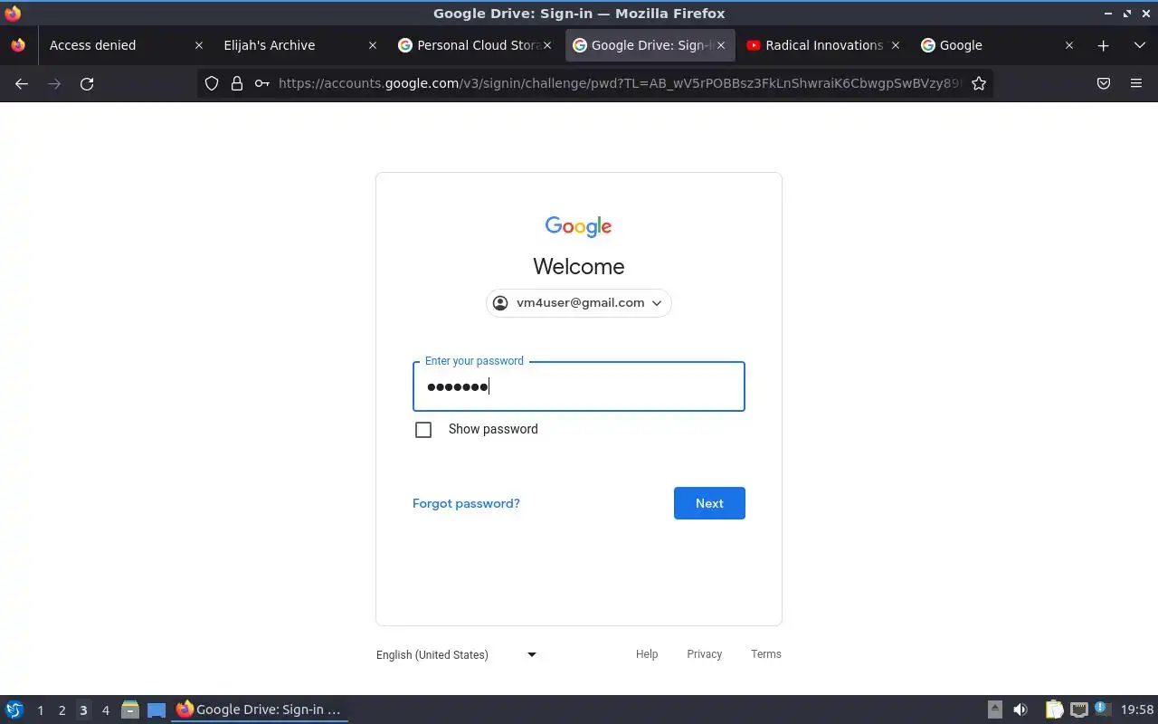The width and height of the screenshot is (1158, 724).
Task: Open the update notifier tray icon
Action: click(x=1102, y=710)
